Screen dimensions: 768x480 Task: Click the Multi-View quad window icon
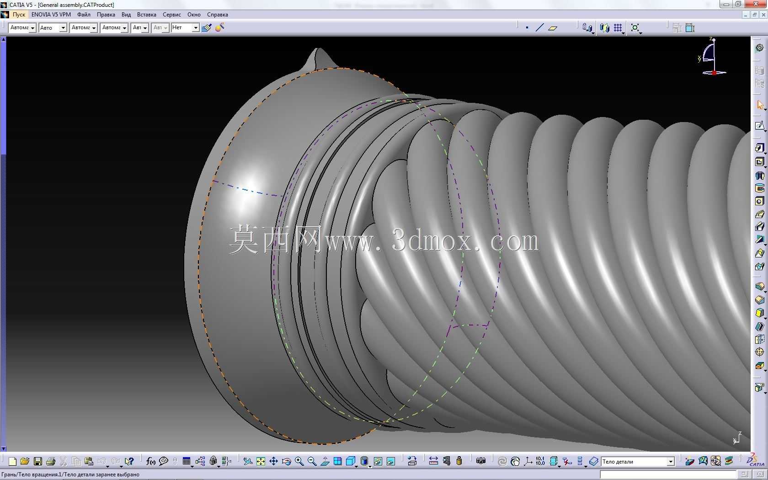[337, 461]
